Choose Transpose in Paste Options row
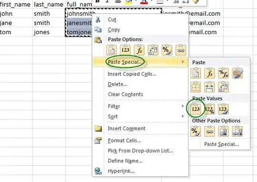The image size is (257, 182). 153,50
